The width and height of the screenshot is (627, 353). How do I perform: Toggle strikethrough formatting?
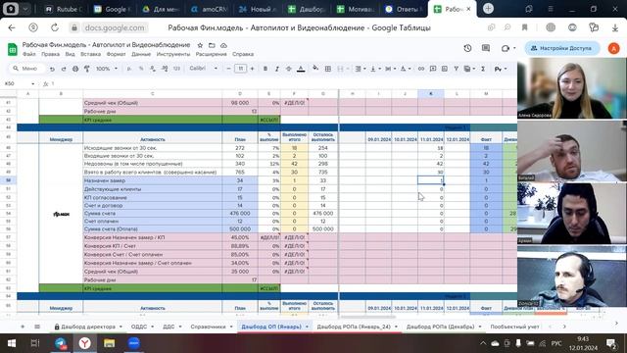pyautogui.click(x=288, y=69)
